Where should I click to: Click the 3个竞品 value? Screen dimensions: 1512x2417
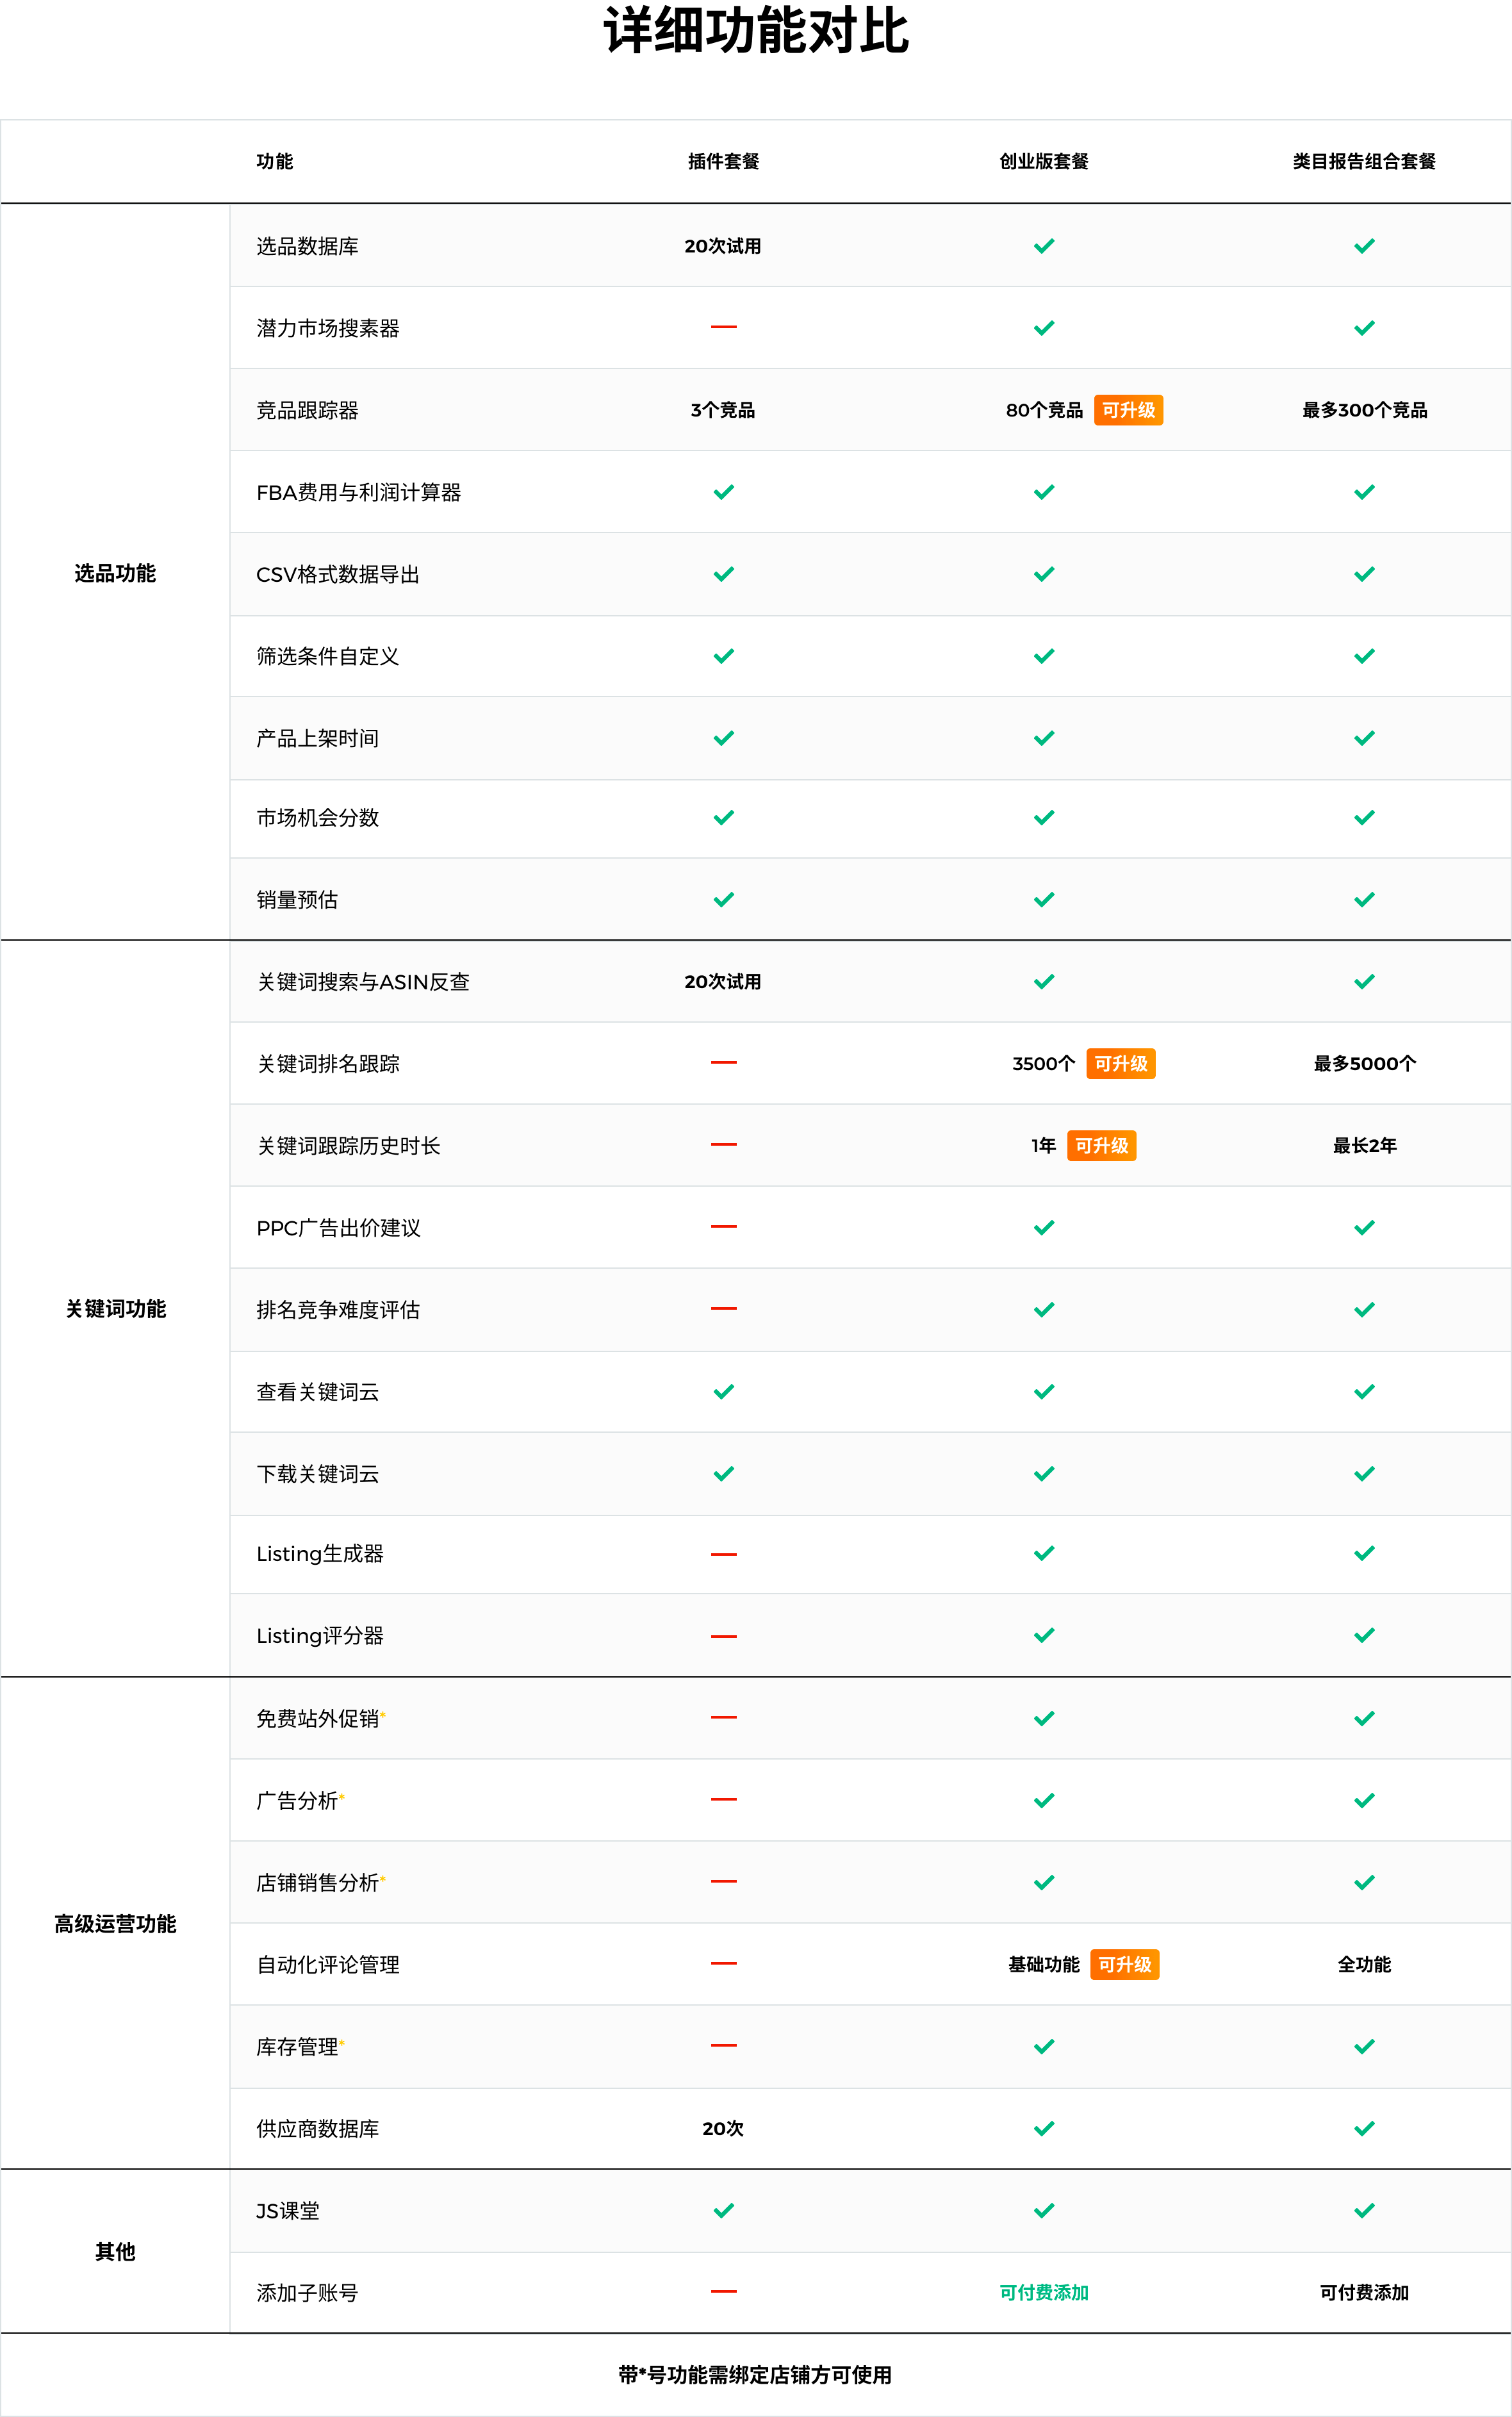(x=723, y=410)
